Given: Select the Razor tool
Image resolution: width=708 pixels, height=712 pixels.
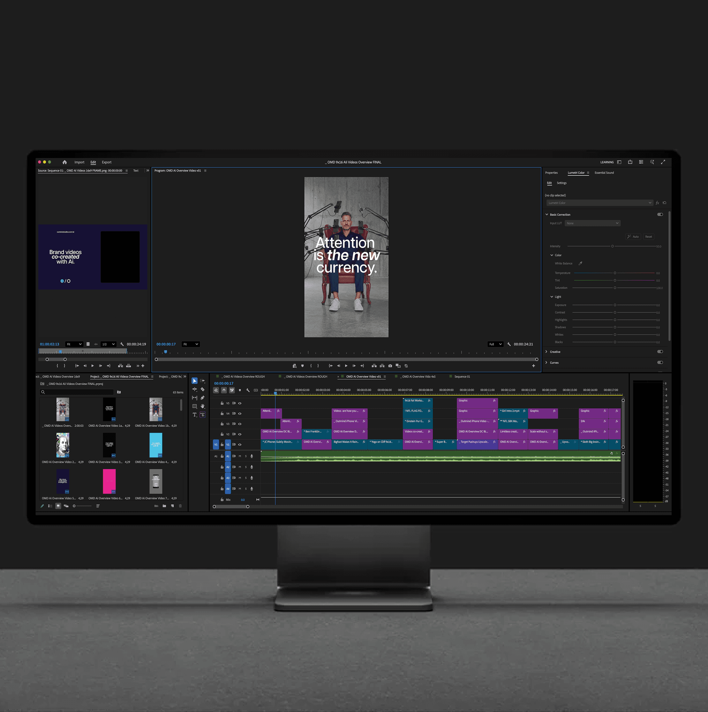Looking at the screenshot, I should (x=203, y=389).
